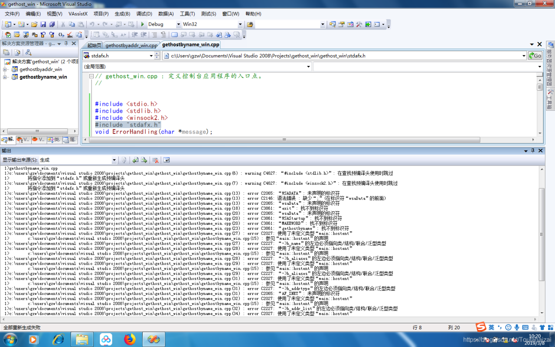Uncomment selected lines icon
Viewport: 555px width, 347px height.
163,35
